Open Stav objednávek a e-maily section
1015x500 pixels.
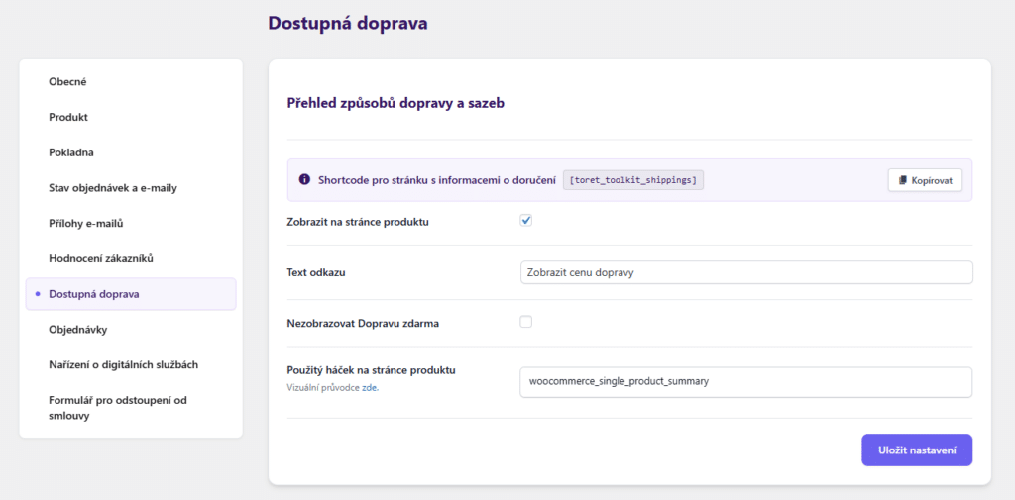point(113,188)
